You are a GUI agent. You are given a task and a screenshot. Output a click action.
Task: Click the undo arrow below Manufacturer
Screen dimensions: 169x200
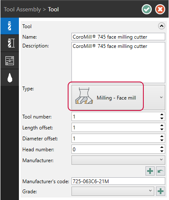(x=161, y=171)
